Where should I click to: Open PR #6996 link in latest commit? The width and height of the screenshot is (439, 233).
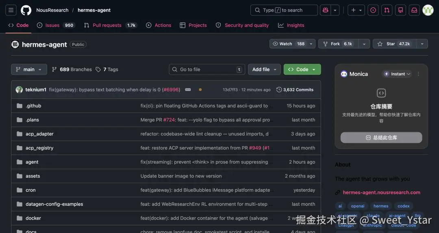coord(171,90)
